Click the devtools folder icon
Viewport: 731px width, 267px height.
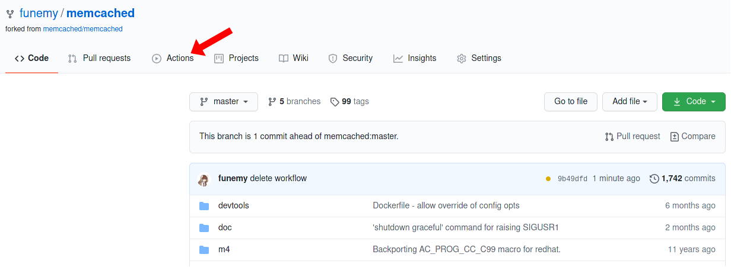tap(204, 206)
